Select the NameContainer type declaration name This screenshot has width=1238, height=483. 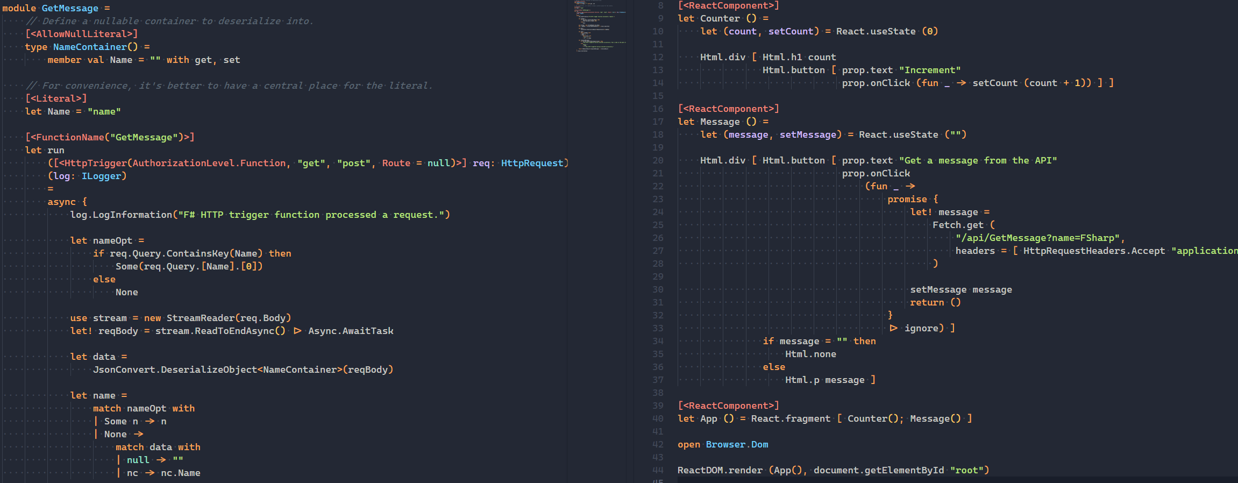90,47
